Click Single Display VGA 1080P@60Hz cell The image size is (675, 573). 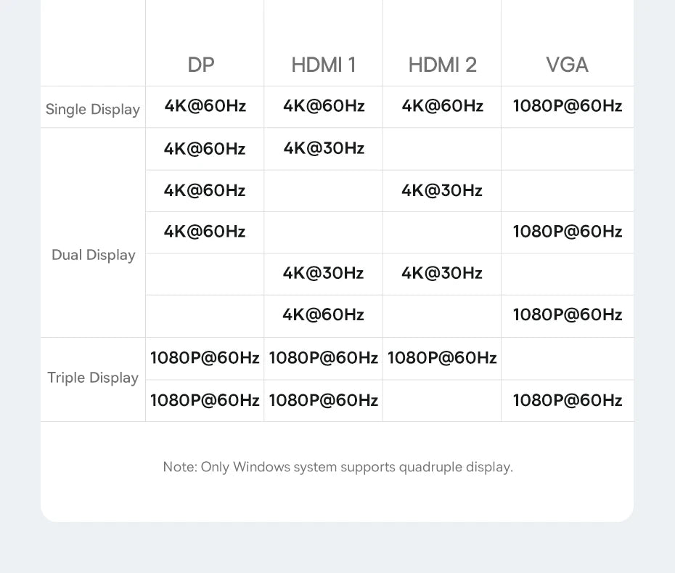pyautogui.click(x=568, y=106)
